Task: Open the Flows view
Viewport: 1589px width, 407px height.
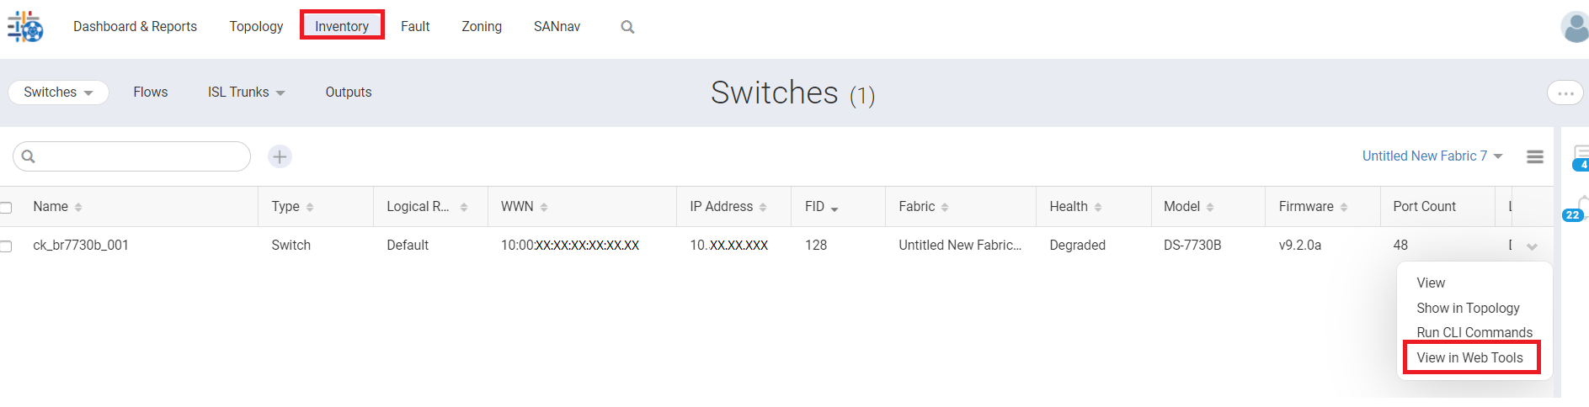Action: pyautogui.click(x=150, y=92)
